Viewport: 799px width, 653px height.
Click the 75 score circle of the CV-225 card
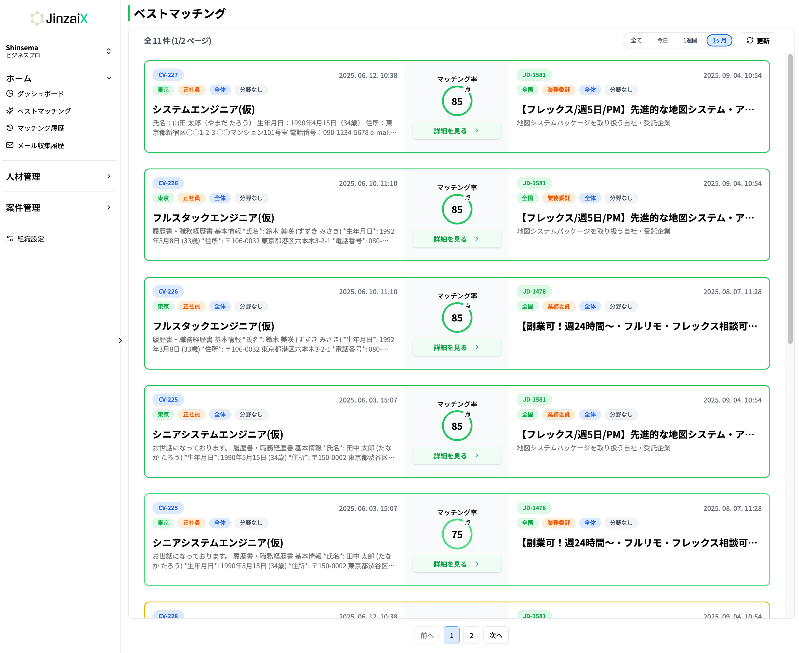pos(457,534)
